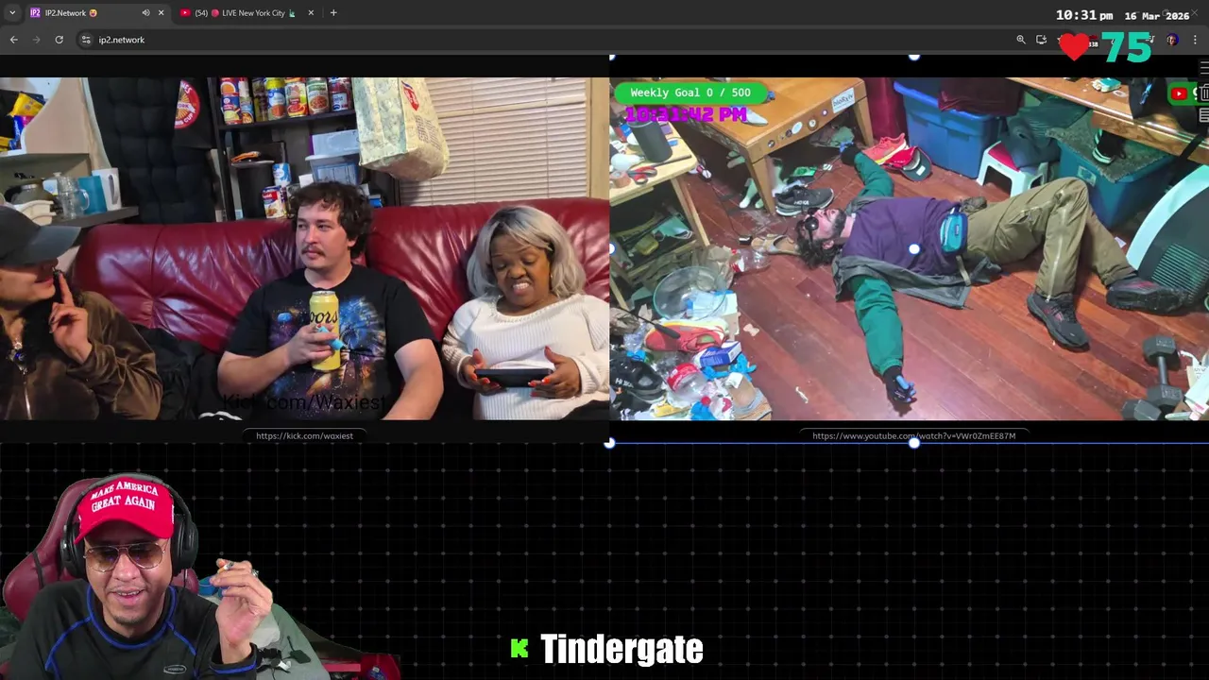This screenshot has height=680, width=1209.
Task: Open the browser three-dot menu
Action: [x=1195, y=40]
